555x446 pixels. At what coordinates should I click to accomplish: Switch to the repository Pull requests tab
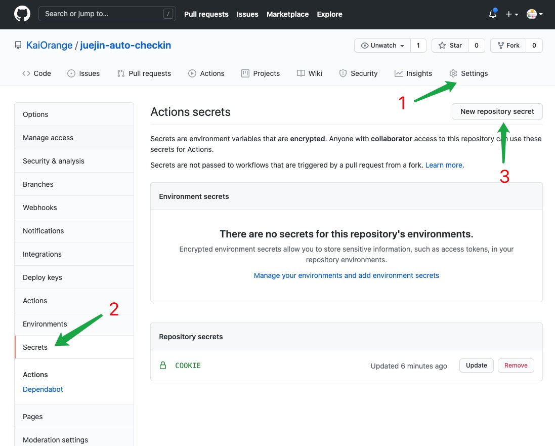click(144, 73)
